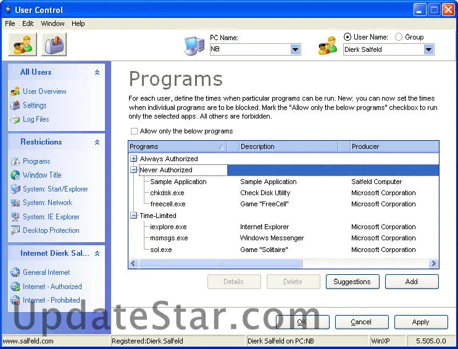
Task: Click the scrollbar left arrow
Action: click(133, 264)
